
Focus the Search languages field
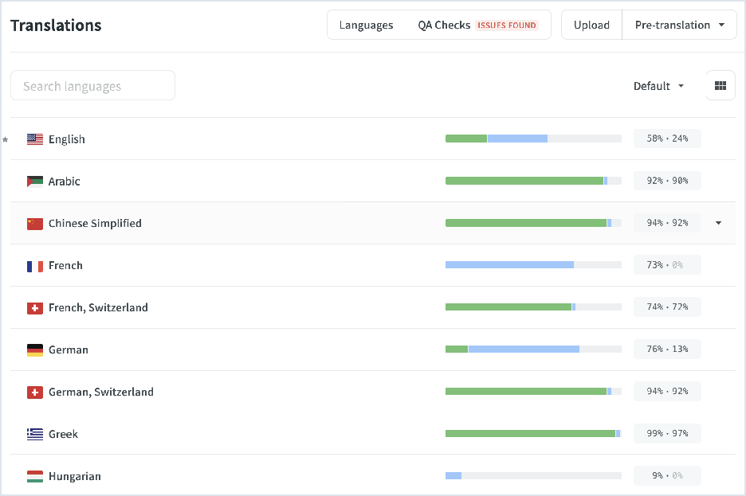coord(92,86)
